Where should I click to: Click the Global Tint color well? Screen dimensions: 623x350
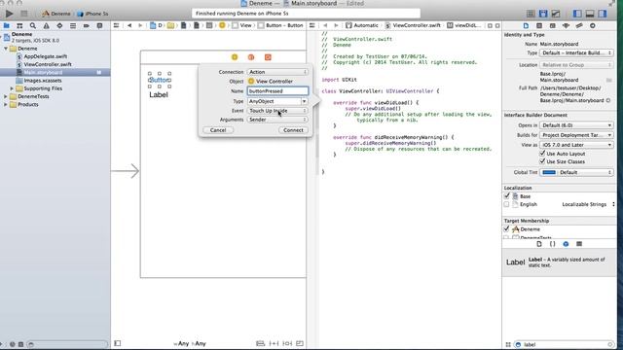click(549, 172)
